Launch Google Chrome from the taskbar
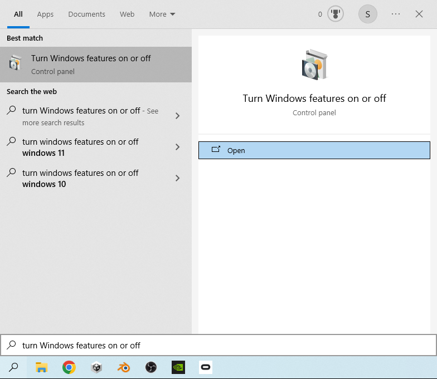This screenshot has height=379, width=437. (69, 367)
